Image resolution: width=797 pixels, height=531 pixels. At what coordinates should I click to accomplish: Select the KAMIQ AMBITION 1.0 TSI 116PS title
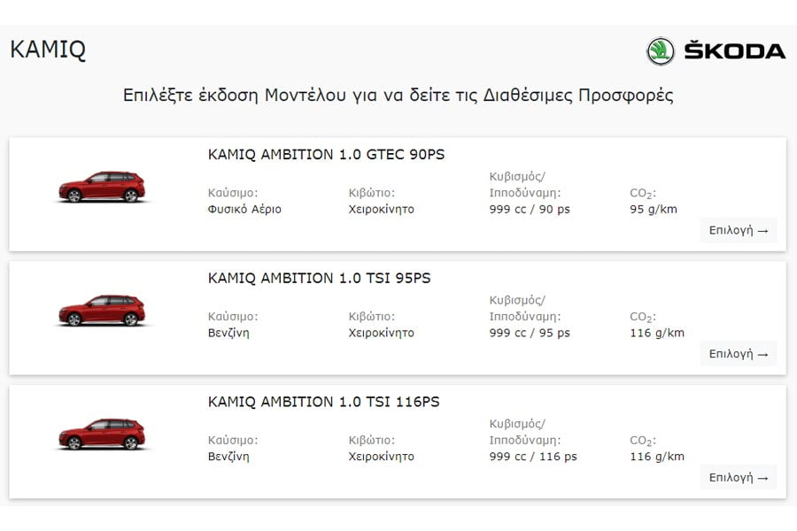pos(323,402)
